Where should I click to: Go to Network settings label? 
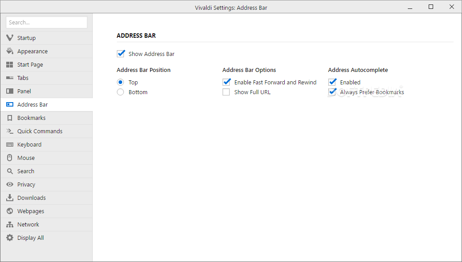pos(28,224)
